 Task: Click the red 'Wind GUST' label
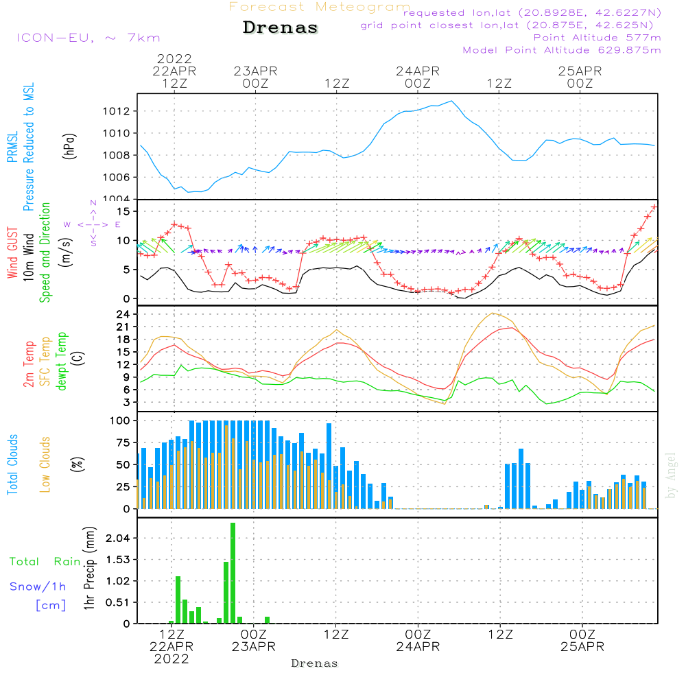coord(12,252)
